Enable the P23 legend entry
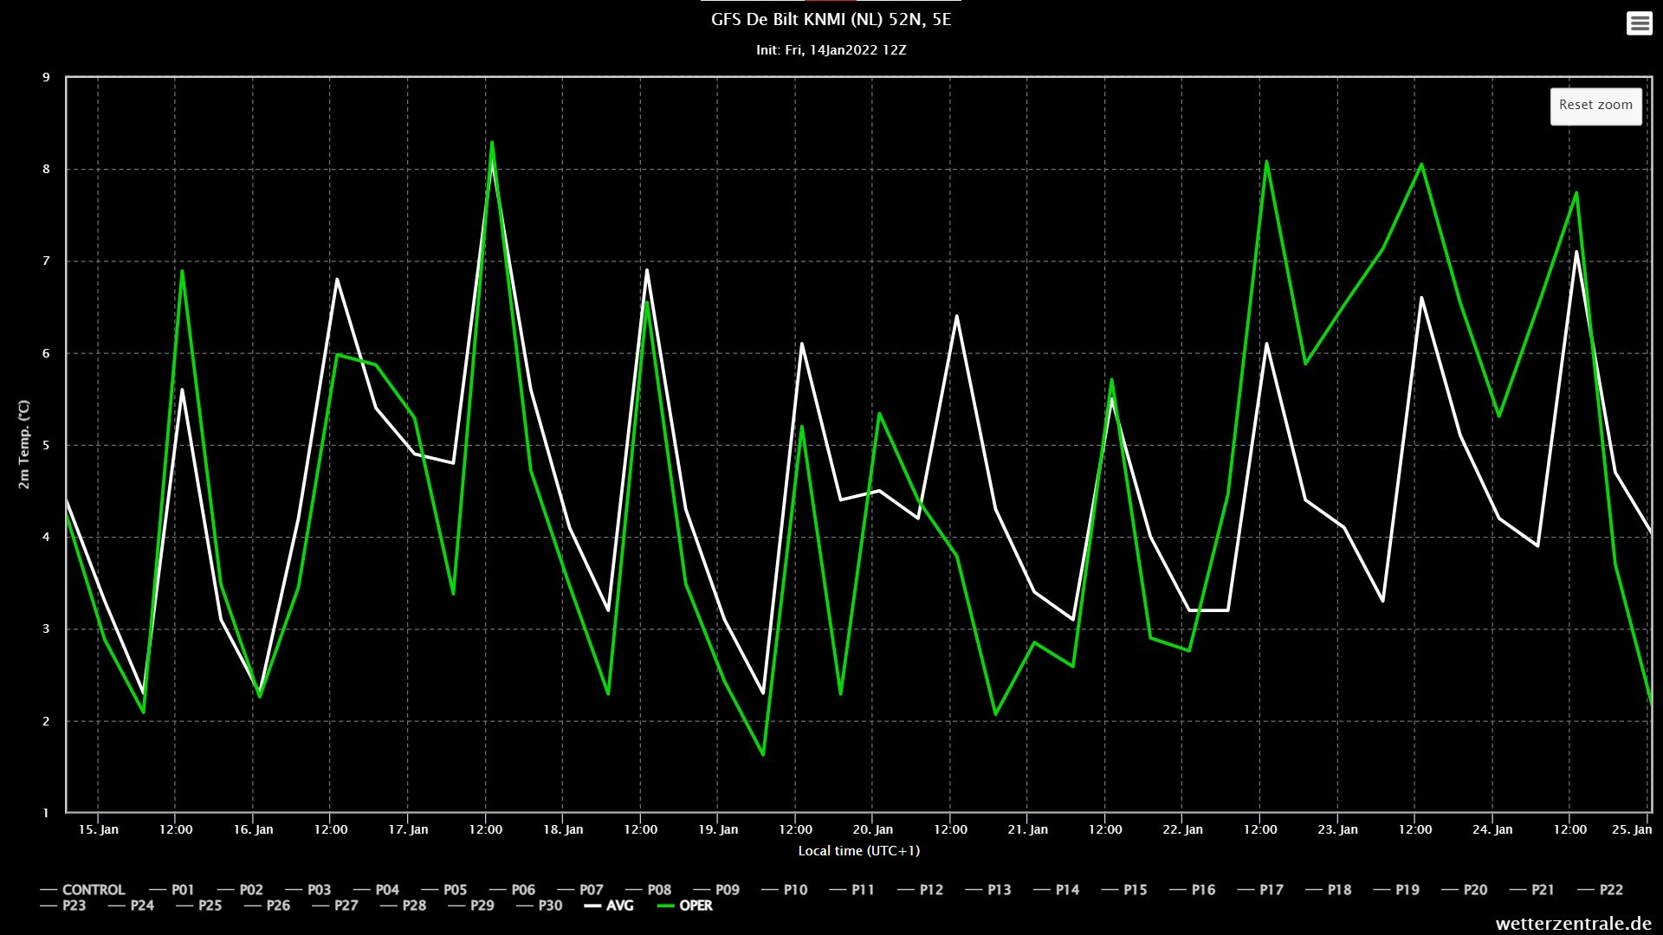 click(x=74, y=906)
